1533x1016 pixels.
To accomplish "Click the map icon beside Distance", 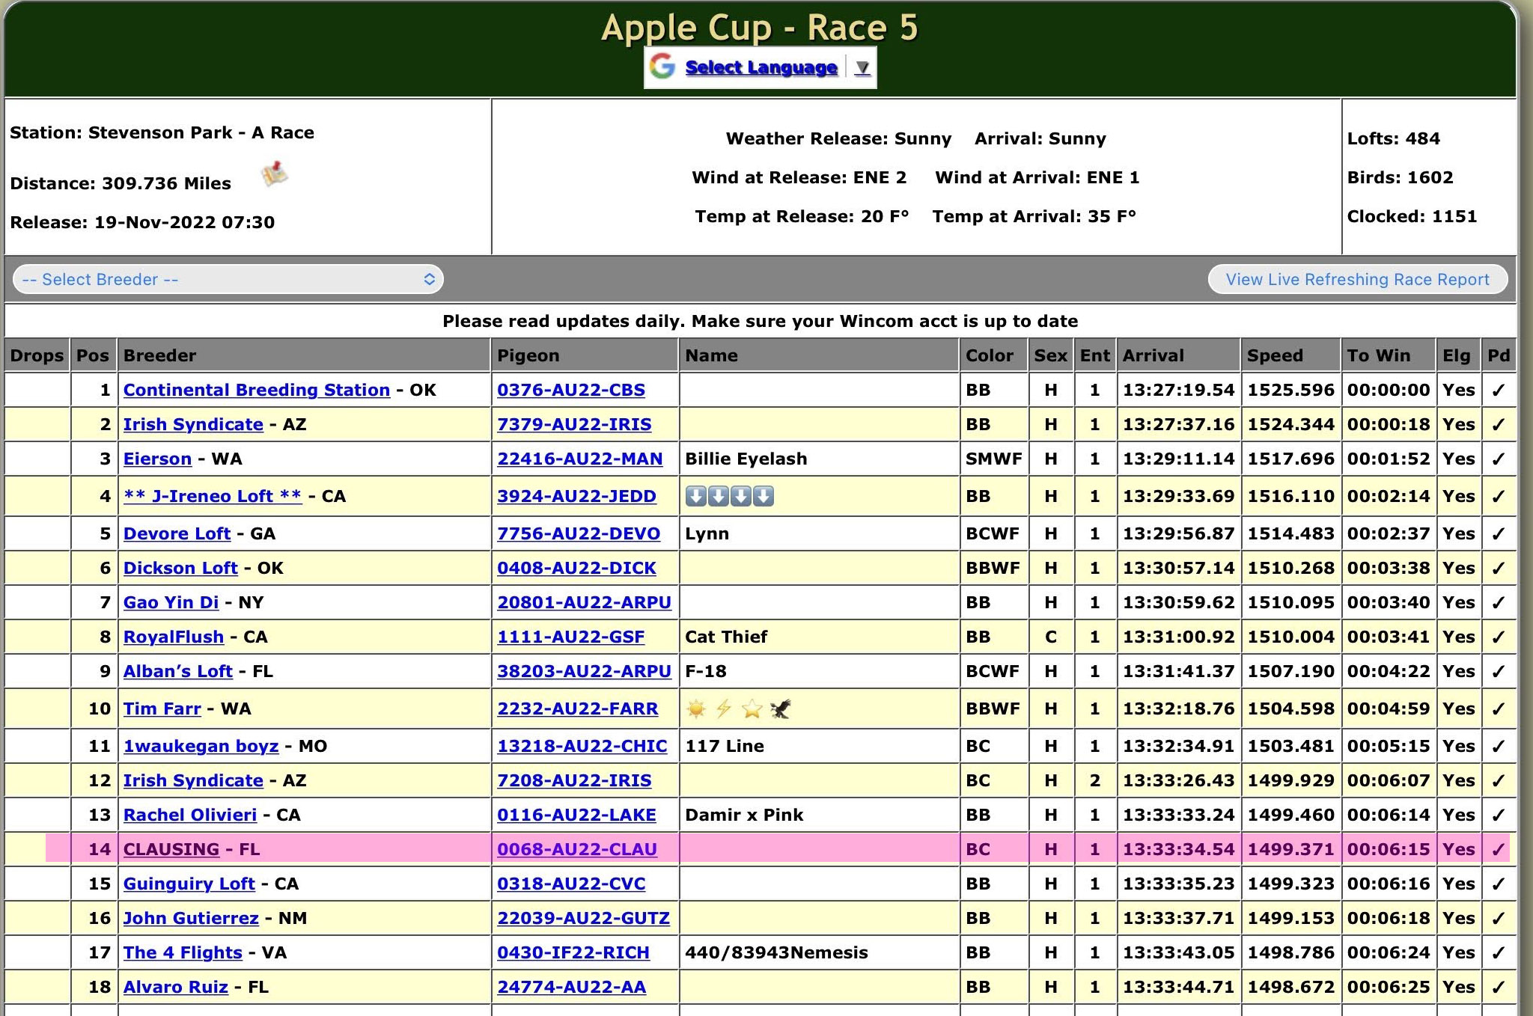I will pos(274,174).
